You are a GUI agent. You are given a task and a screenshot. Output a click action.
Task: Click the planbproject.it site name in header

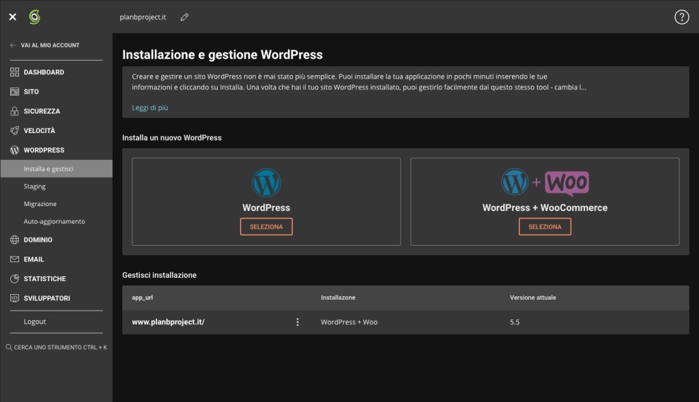point(143,17)
